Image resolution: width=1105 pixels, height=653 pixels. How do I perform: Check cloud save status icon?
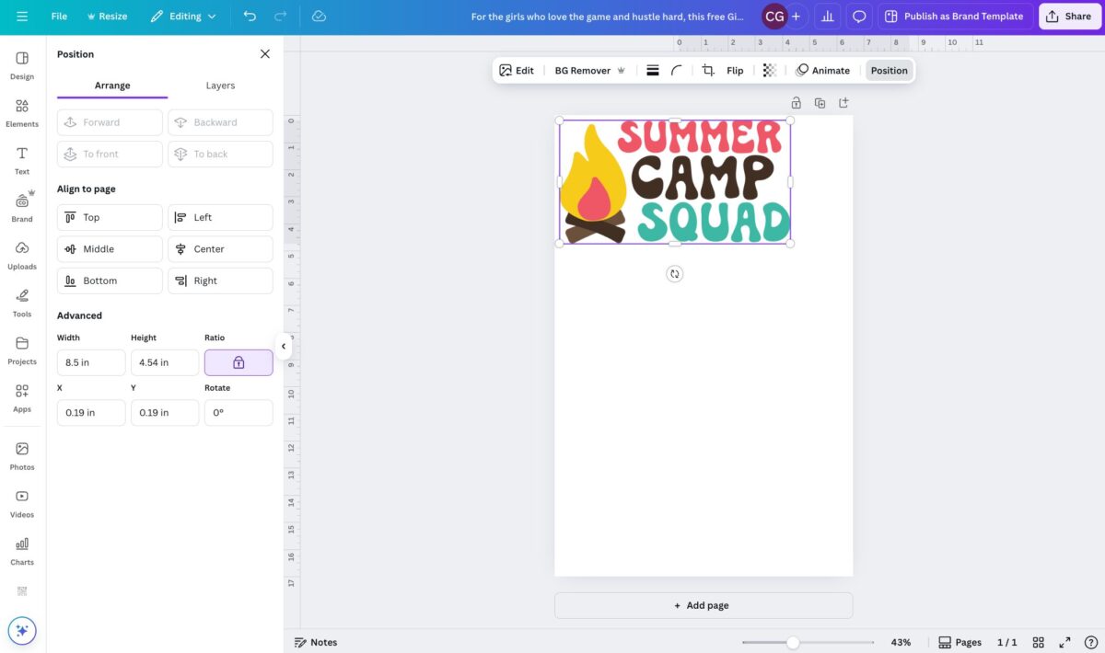click(319, 17)
